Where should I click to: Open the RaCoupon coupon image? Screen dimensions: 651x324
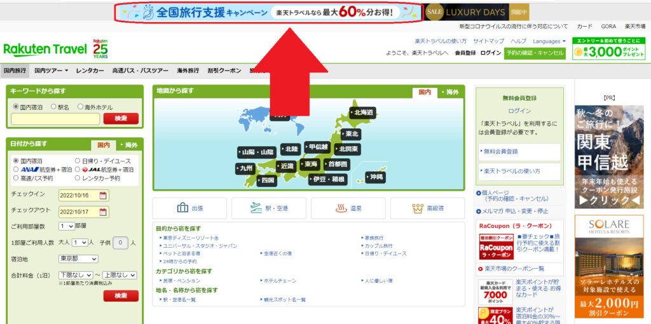tap(496, 247)
